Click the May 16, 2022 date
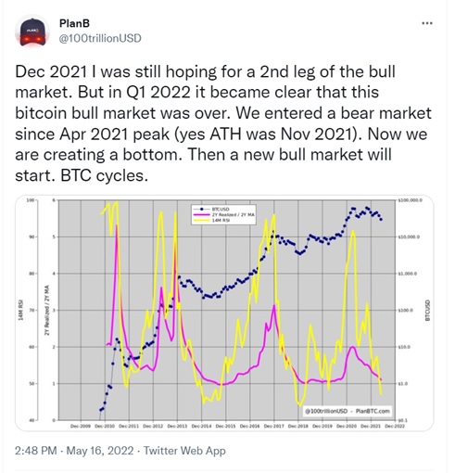This screenshot has height=473, width=455. click(x=100, y=451)
